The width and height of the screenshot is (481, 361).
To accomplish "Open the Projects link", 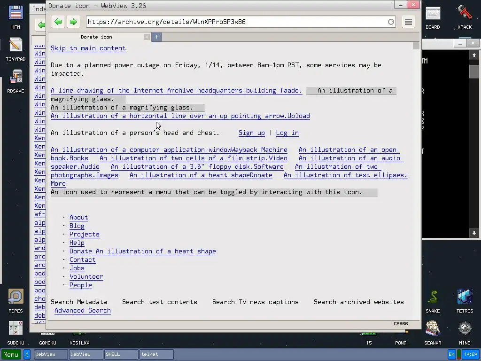I will coord(85,234).
